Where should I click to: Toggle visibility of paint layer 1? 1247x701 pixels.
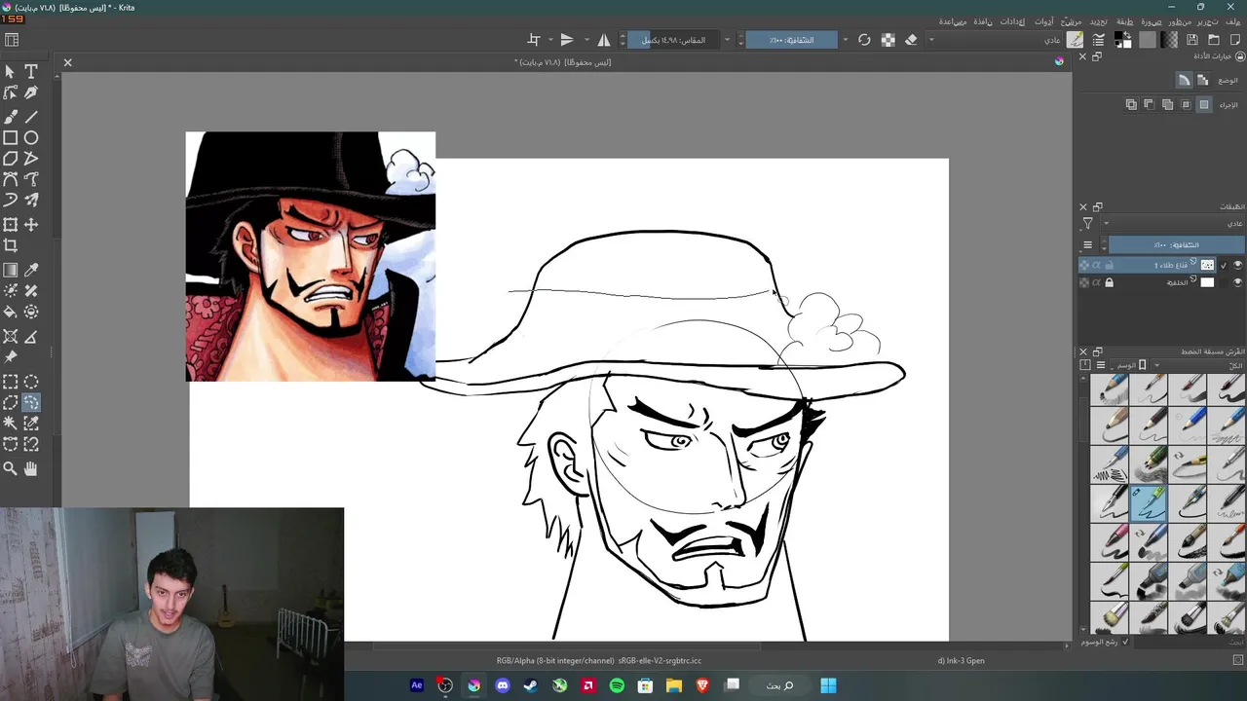click(x=1238, y=265)
